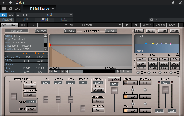Screen dimensions: 184x116
Task: Select the cyan damping EQ point
Action: point(146,44)
